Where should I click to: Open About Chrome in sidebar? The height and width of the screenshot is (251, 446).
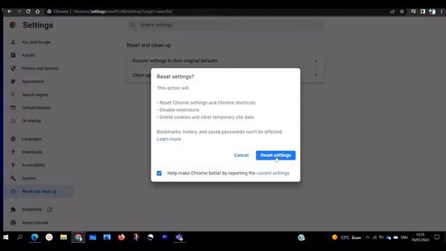tap(35, 222)
